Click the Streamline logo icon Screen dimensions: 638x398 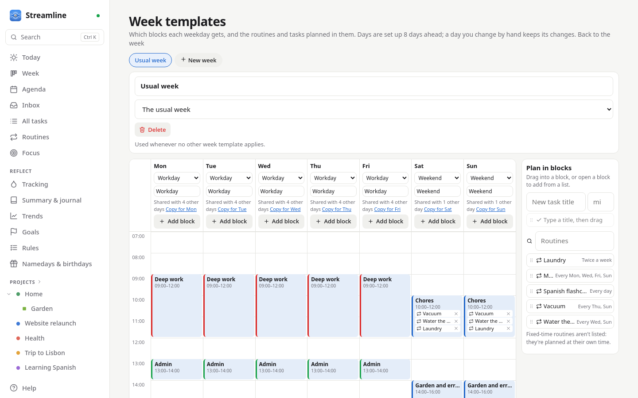point(16,15)
